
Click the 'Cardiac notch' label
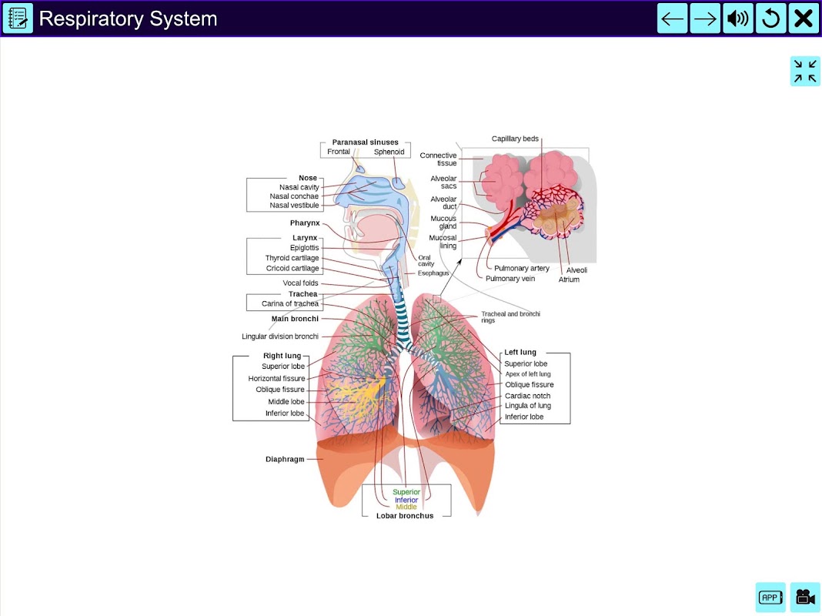pos(527,396)
